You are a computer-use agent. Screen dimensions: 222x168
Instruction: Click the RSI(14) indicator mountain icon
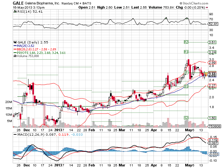pos(14,12)
